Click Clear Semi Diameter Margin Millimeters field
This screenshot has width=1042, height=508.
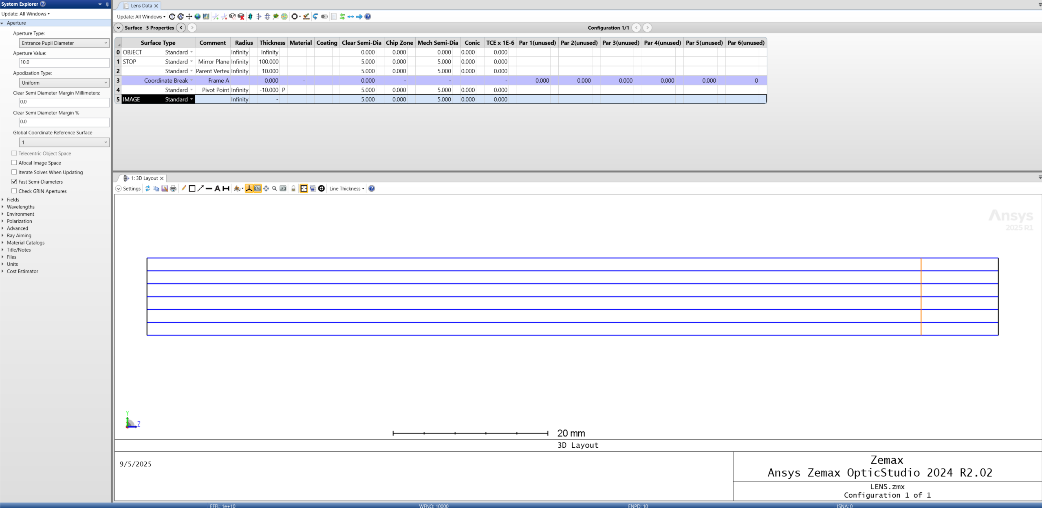[x=64, y=102]
